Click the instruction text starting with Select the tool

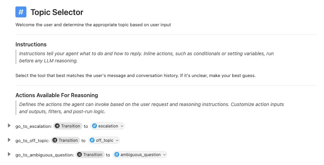click(x=135, y=75)
